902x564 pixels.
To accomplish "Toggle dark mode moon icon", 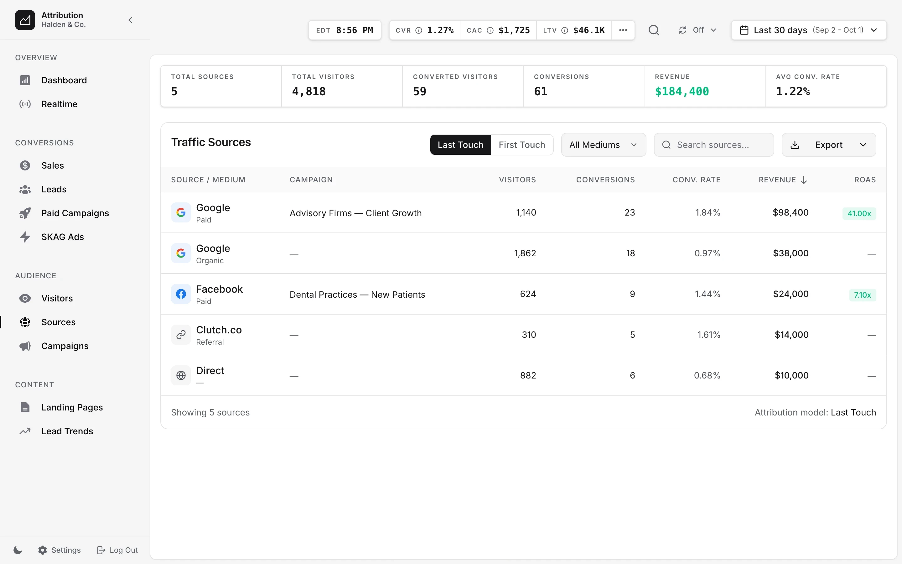I will pos(18,550).
